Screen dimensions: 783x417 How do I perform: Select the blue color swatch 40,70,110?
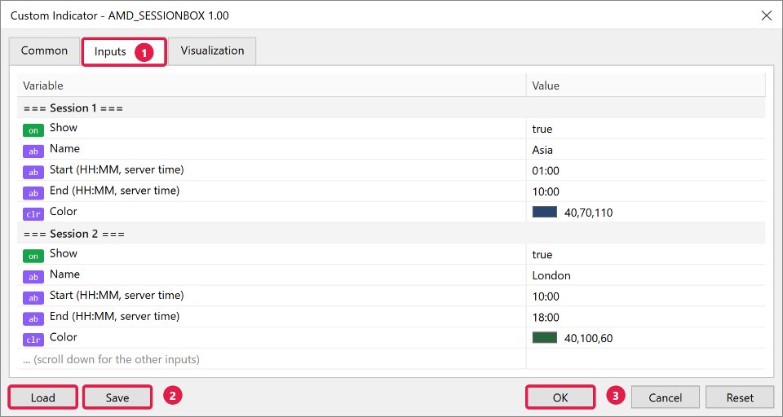click(x=545, y=212)
